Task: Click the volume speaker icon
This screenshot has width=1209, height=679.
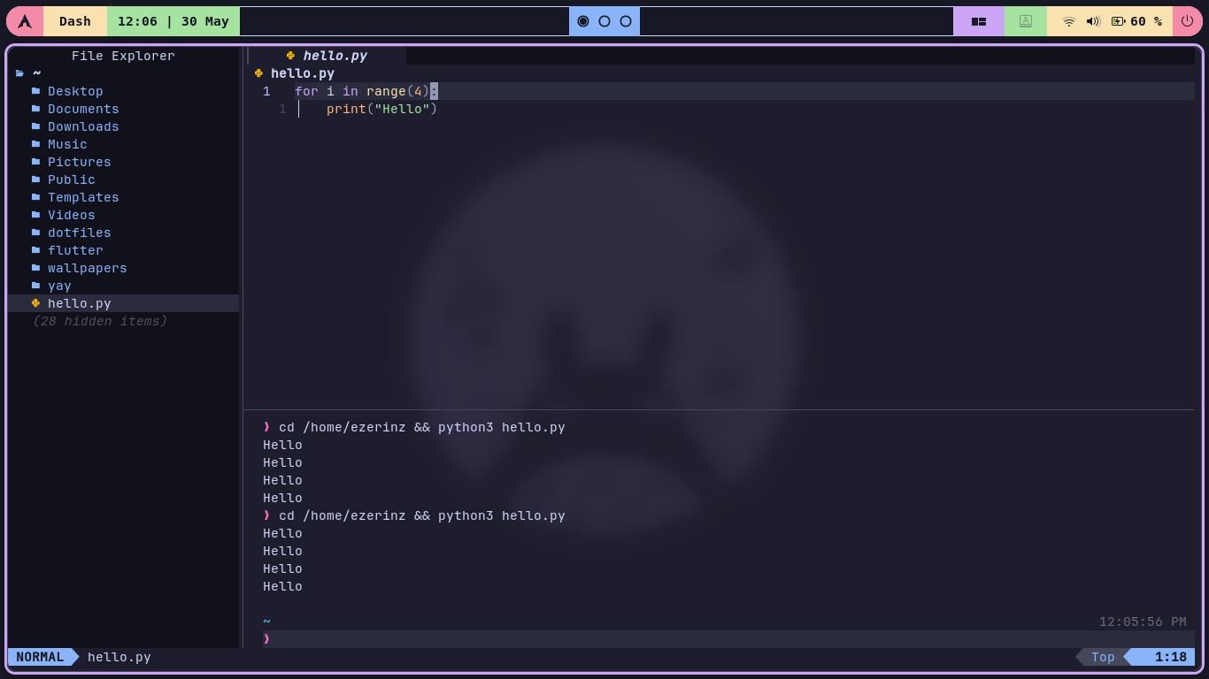Action: (x=1092, y=20)
